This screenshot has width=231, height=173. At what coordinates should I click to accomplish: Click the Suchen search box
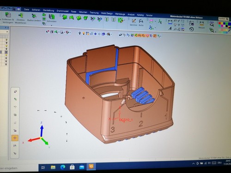224,19
